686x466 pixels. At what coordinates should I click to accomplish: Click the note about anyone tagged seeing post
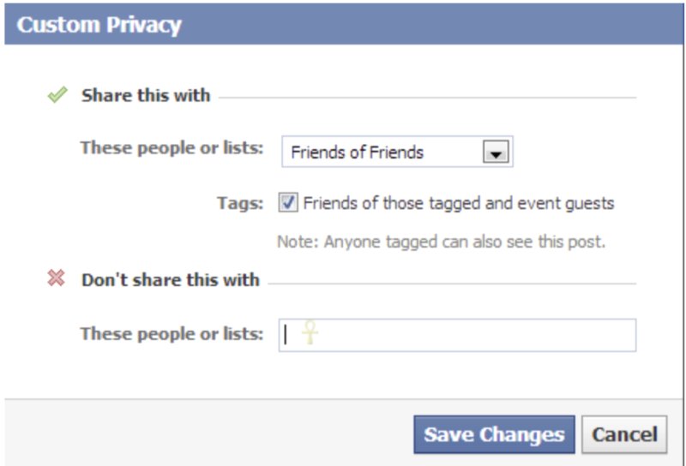441,242
